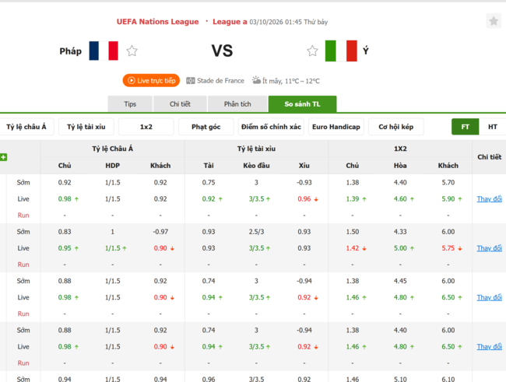
Task: Star the Pháp team as favorite
Action: pos(132,51)
